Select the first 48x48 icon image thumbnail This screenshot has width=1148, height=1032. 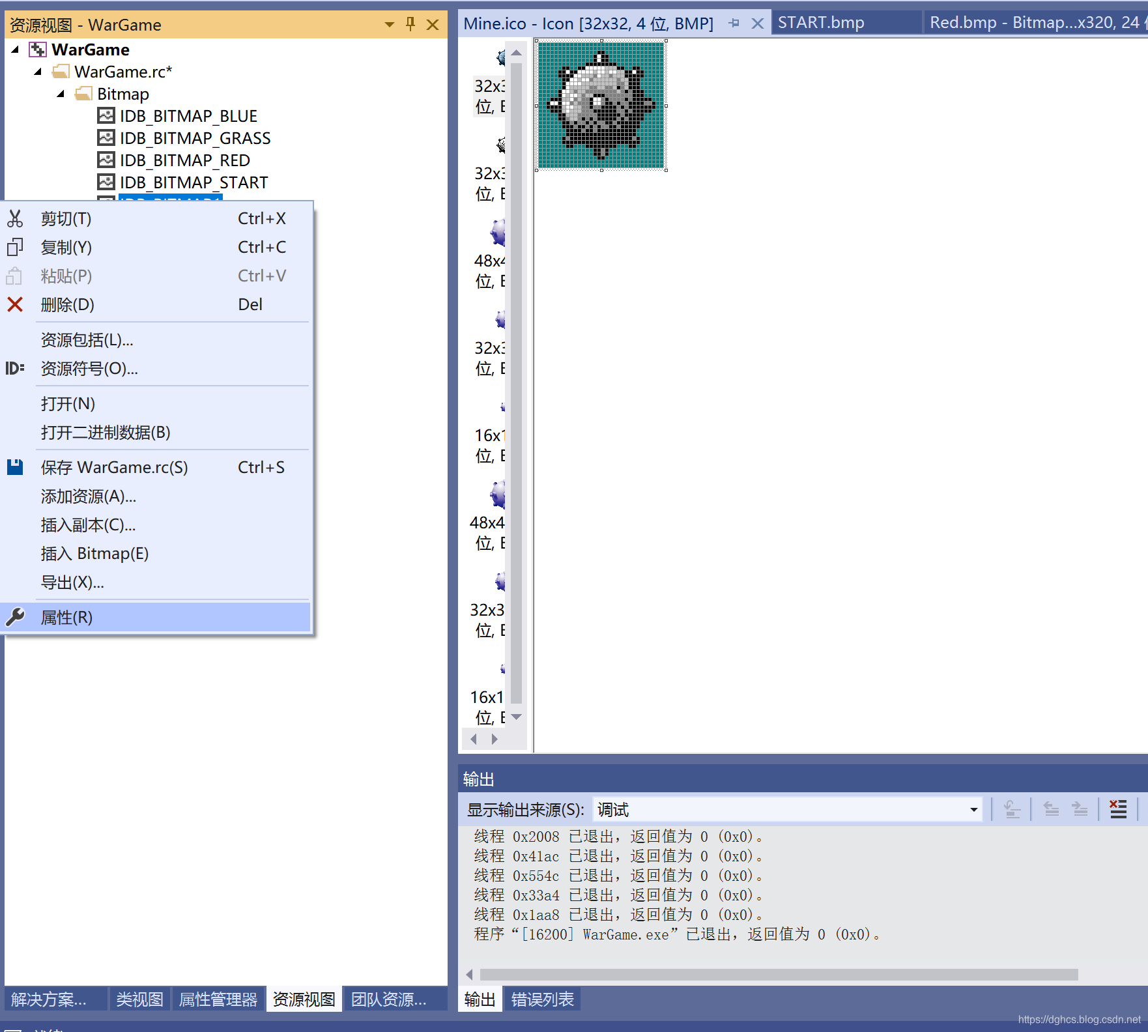pos(489,254)
